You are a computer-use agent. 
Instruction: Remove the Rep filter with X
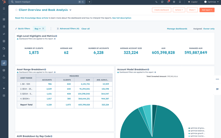43,29
